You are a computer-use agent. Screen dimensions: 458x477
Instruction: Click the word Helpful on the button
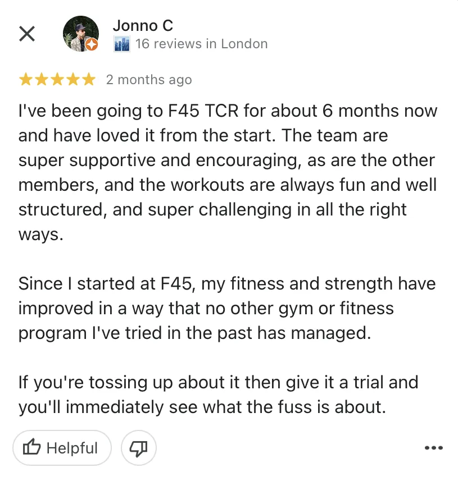click(72, 448)
